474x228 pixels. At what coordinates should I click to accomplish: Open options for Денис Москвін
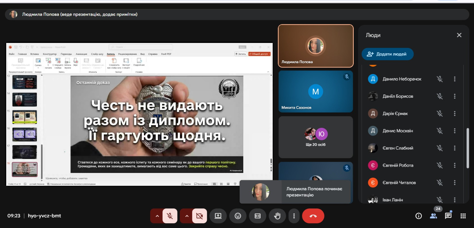coord(455,131)
